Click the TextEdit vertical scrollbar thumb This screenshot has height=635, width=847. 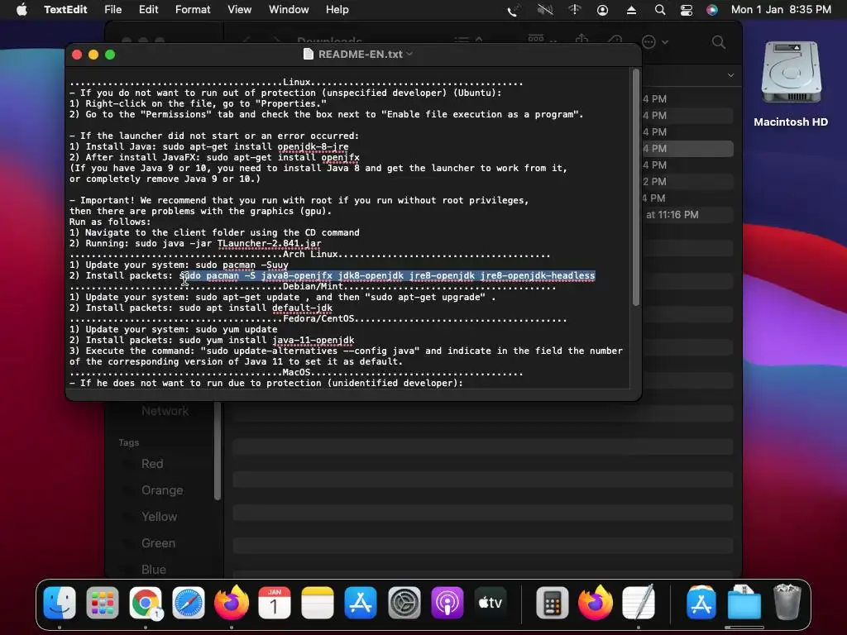tap(636, 188)
